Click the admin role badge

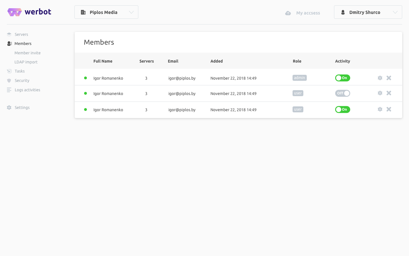[300, 78]
